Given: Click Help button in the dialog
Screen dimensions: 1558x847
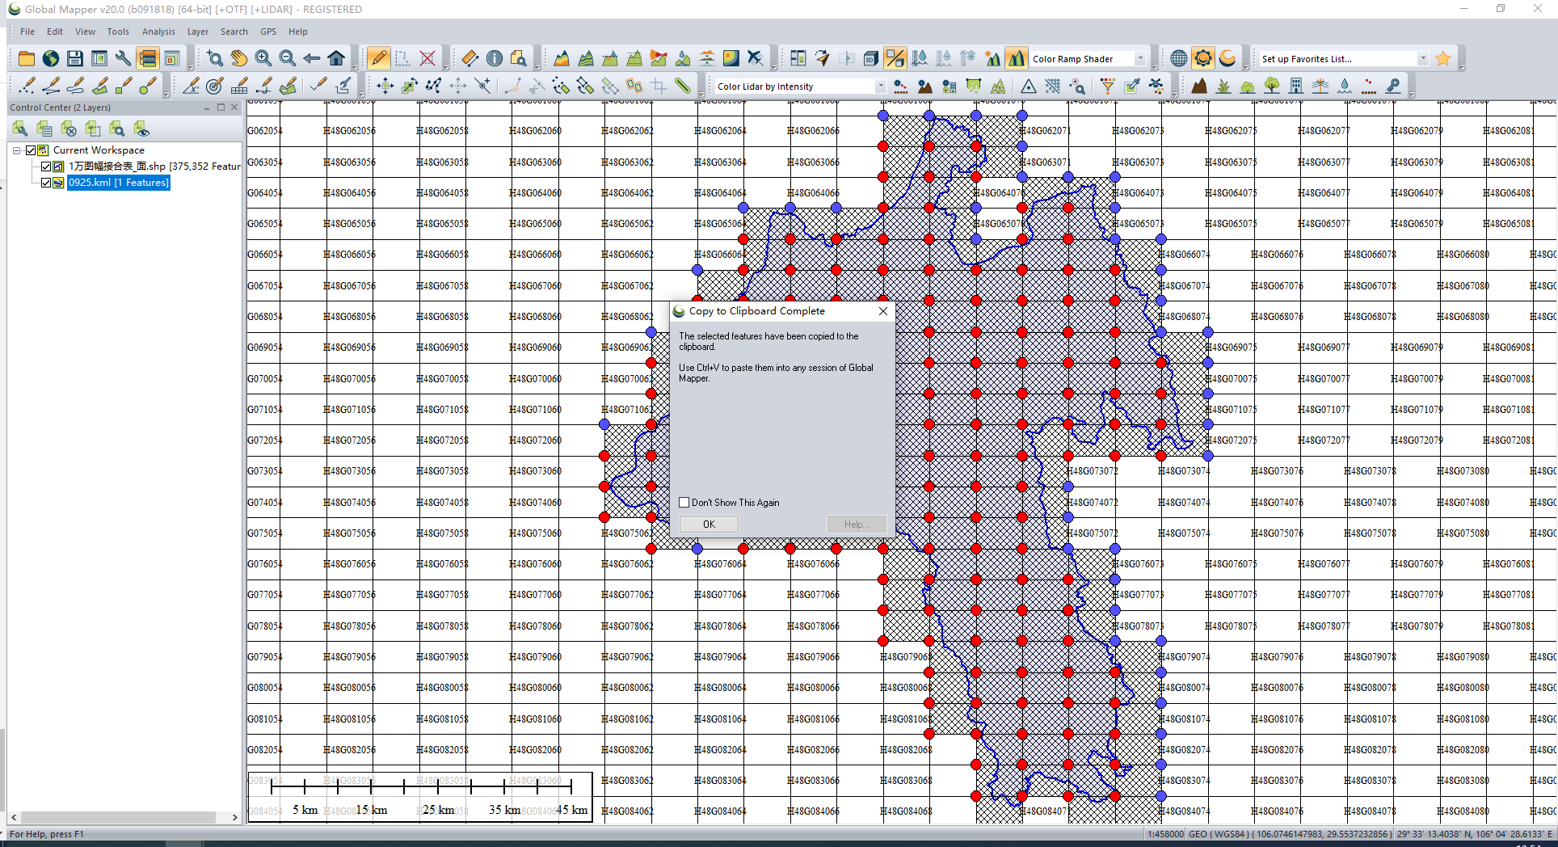Looking at the screenshot, I should pyautogui.click(x=857, y=525).
